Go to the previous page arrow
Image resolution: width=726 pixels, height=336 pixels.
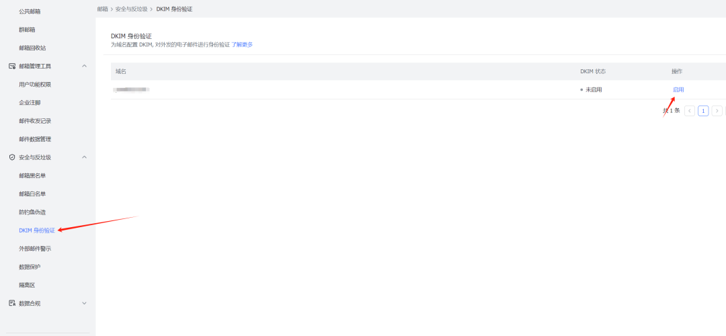click(689, 111)
